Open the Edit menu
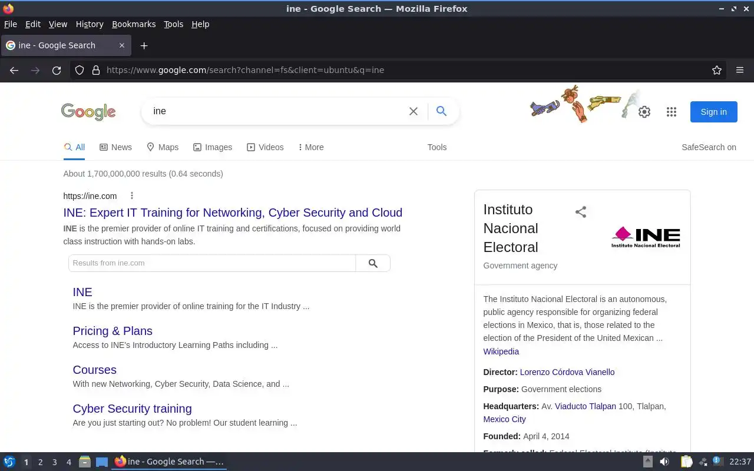 point(33,24)
